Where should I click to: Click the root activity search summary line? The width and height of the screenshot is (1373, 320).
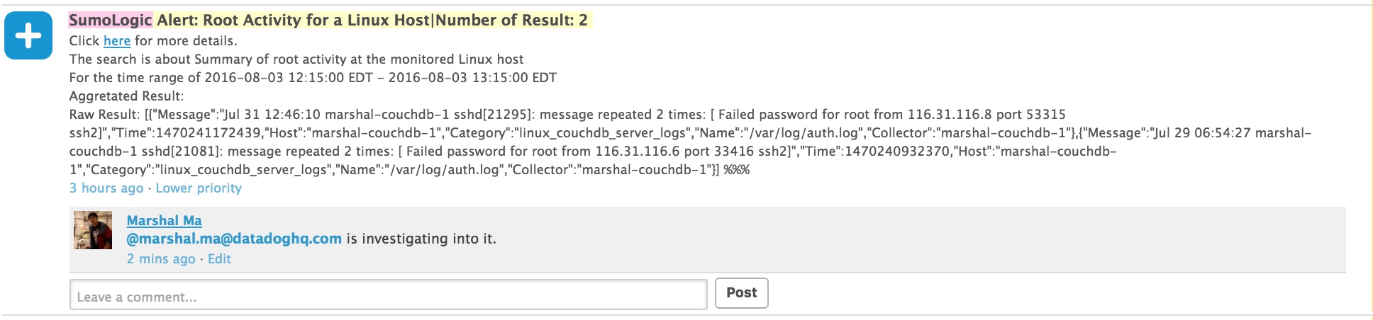[x=296, y=59]
